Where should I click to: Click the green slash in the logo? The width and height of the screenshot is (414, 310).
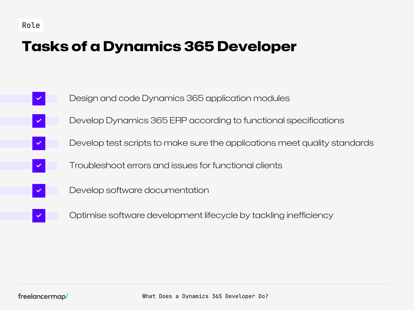(66, 296)
